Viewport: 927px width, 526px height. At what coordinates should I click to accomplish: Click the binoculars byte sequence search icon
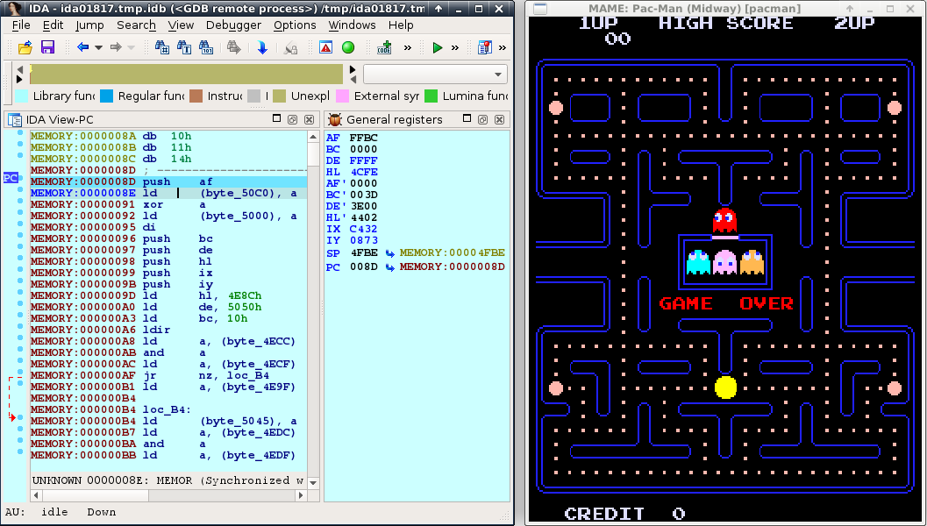[x=206, y=48]
